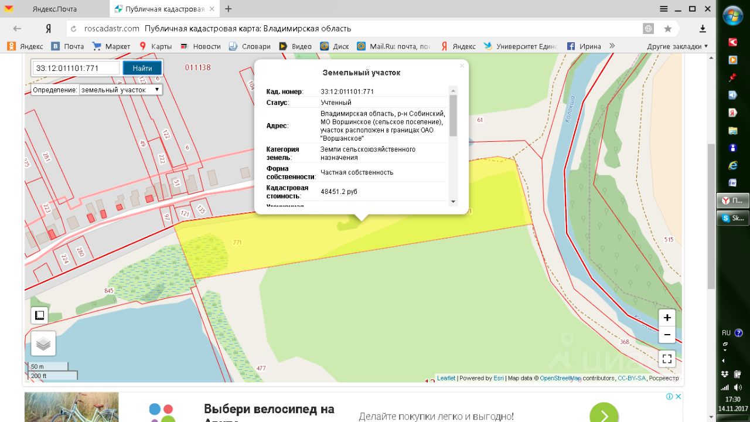Open the Yandex browser taskbar button
The image size is (750, 422).
(x=732, y=200)
